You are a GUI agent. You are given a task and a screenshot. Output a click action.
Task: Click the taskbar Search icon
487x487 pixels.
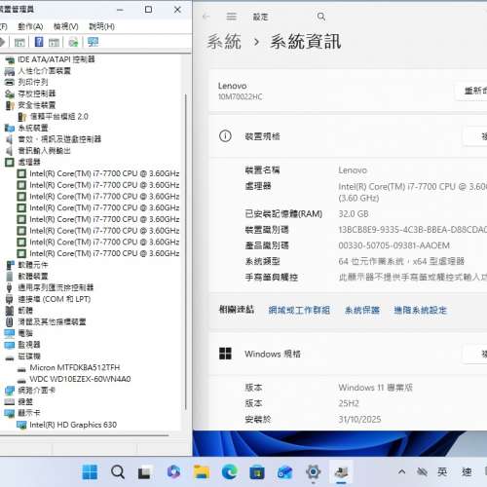(118, 471)
